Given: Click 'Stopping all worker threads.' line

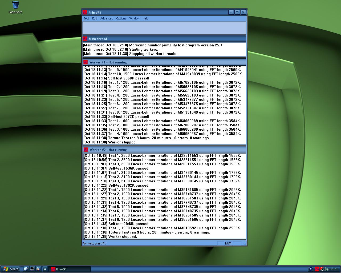Looking at the screenshot, I should [x=130, y=54].
